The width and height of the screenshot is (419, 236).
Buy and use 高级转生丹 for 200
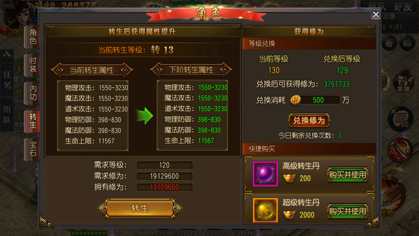point(347,175)
